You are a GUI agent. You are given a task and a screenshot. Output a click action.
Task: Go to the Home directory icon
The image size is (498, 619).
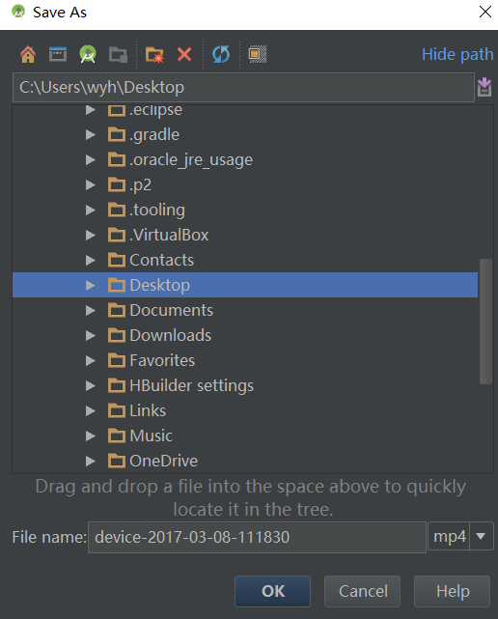(28, 54)
